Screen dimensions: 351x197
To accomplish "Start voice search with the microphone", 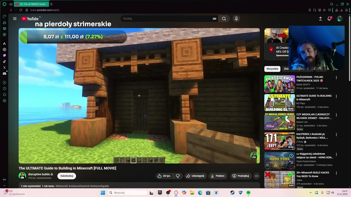I will point(236,19).
